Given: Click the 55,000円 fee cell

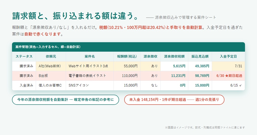Looking at the screenshot, I should (x=127, y=66).
